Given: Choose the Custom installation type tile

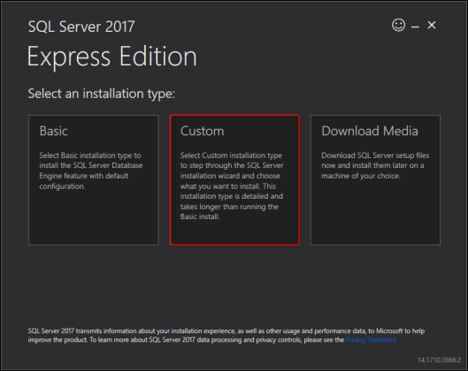Looking at the screenshot, I should 234,180.
